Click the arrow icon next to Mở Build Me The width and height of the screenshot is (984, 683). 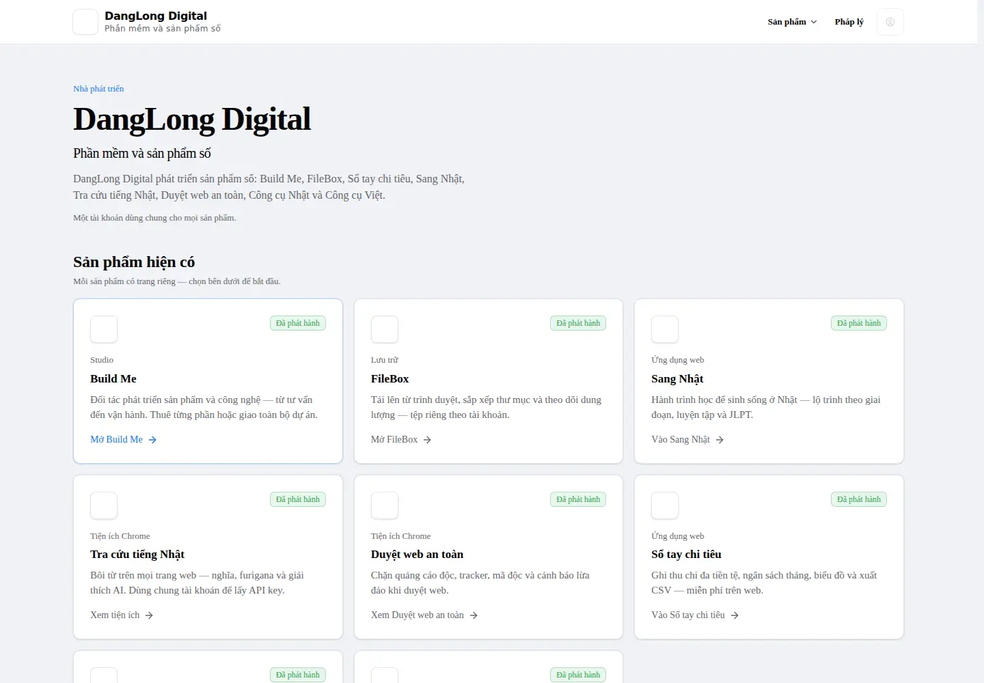[152, 440]
